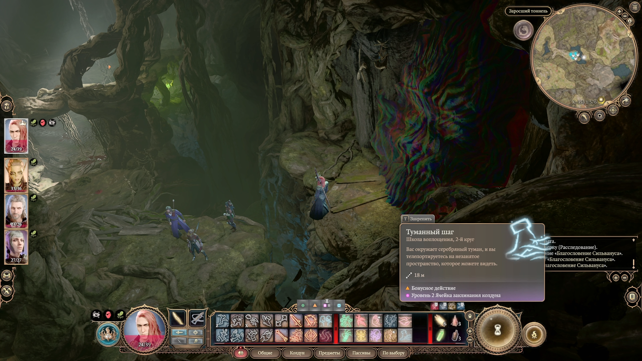
Task: Switch to the Колдун hotbar tab
Action: click(x=297, y=353)
